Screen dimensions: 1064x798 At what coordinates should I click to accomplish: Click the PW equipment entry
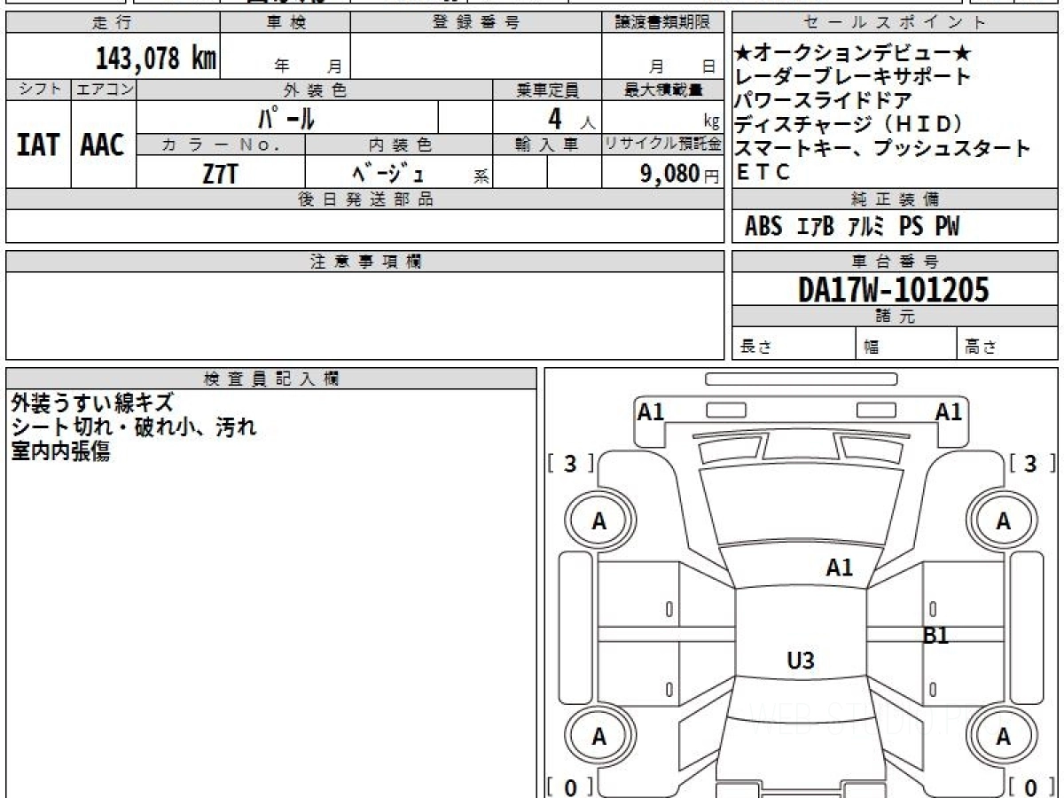click(947, 227)
